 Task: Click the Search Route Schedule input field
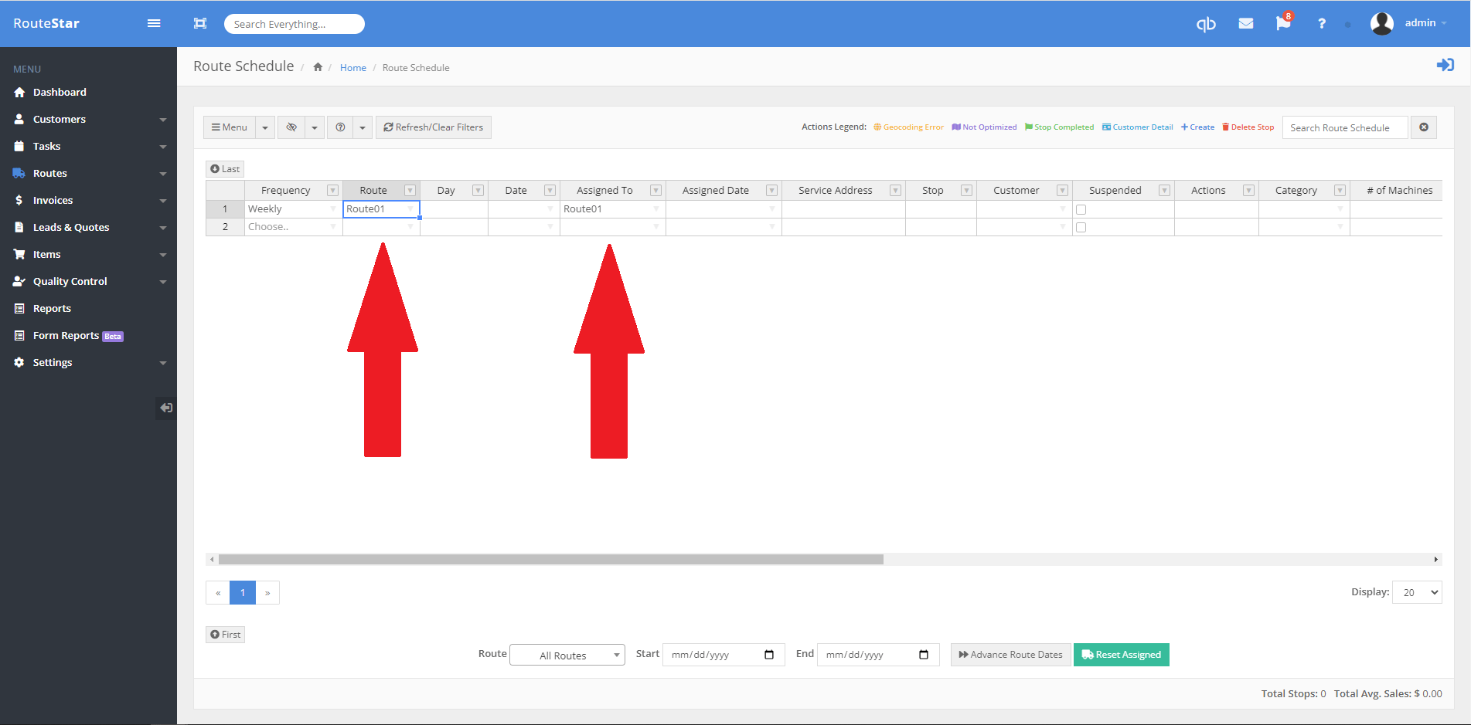click(x=1344, y=127)
